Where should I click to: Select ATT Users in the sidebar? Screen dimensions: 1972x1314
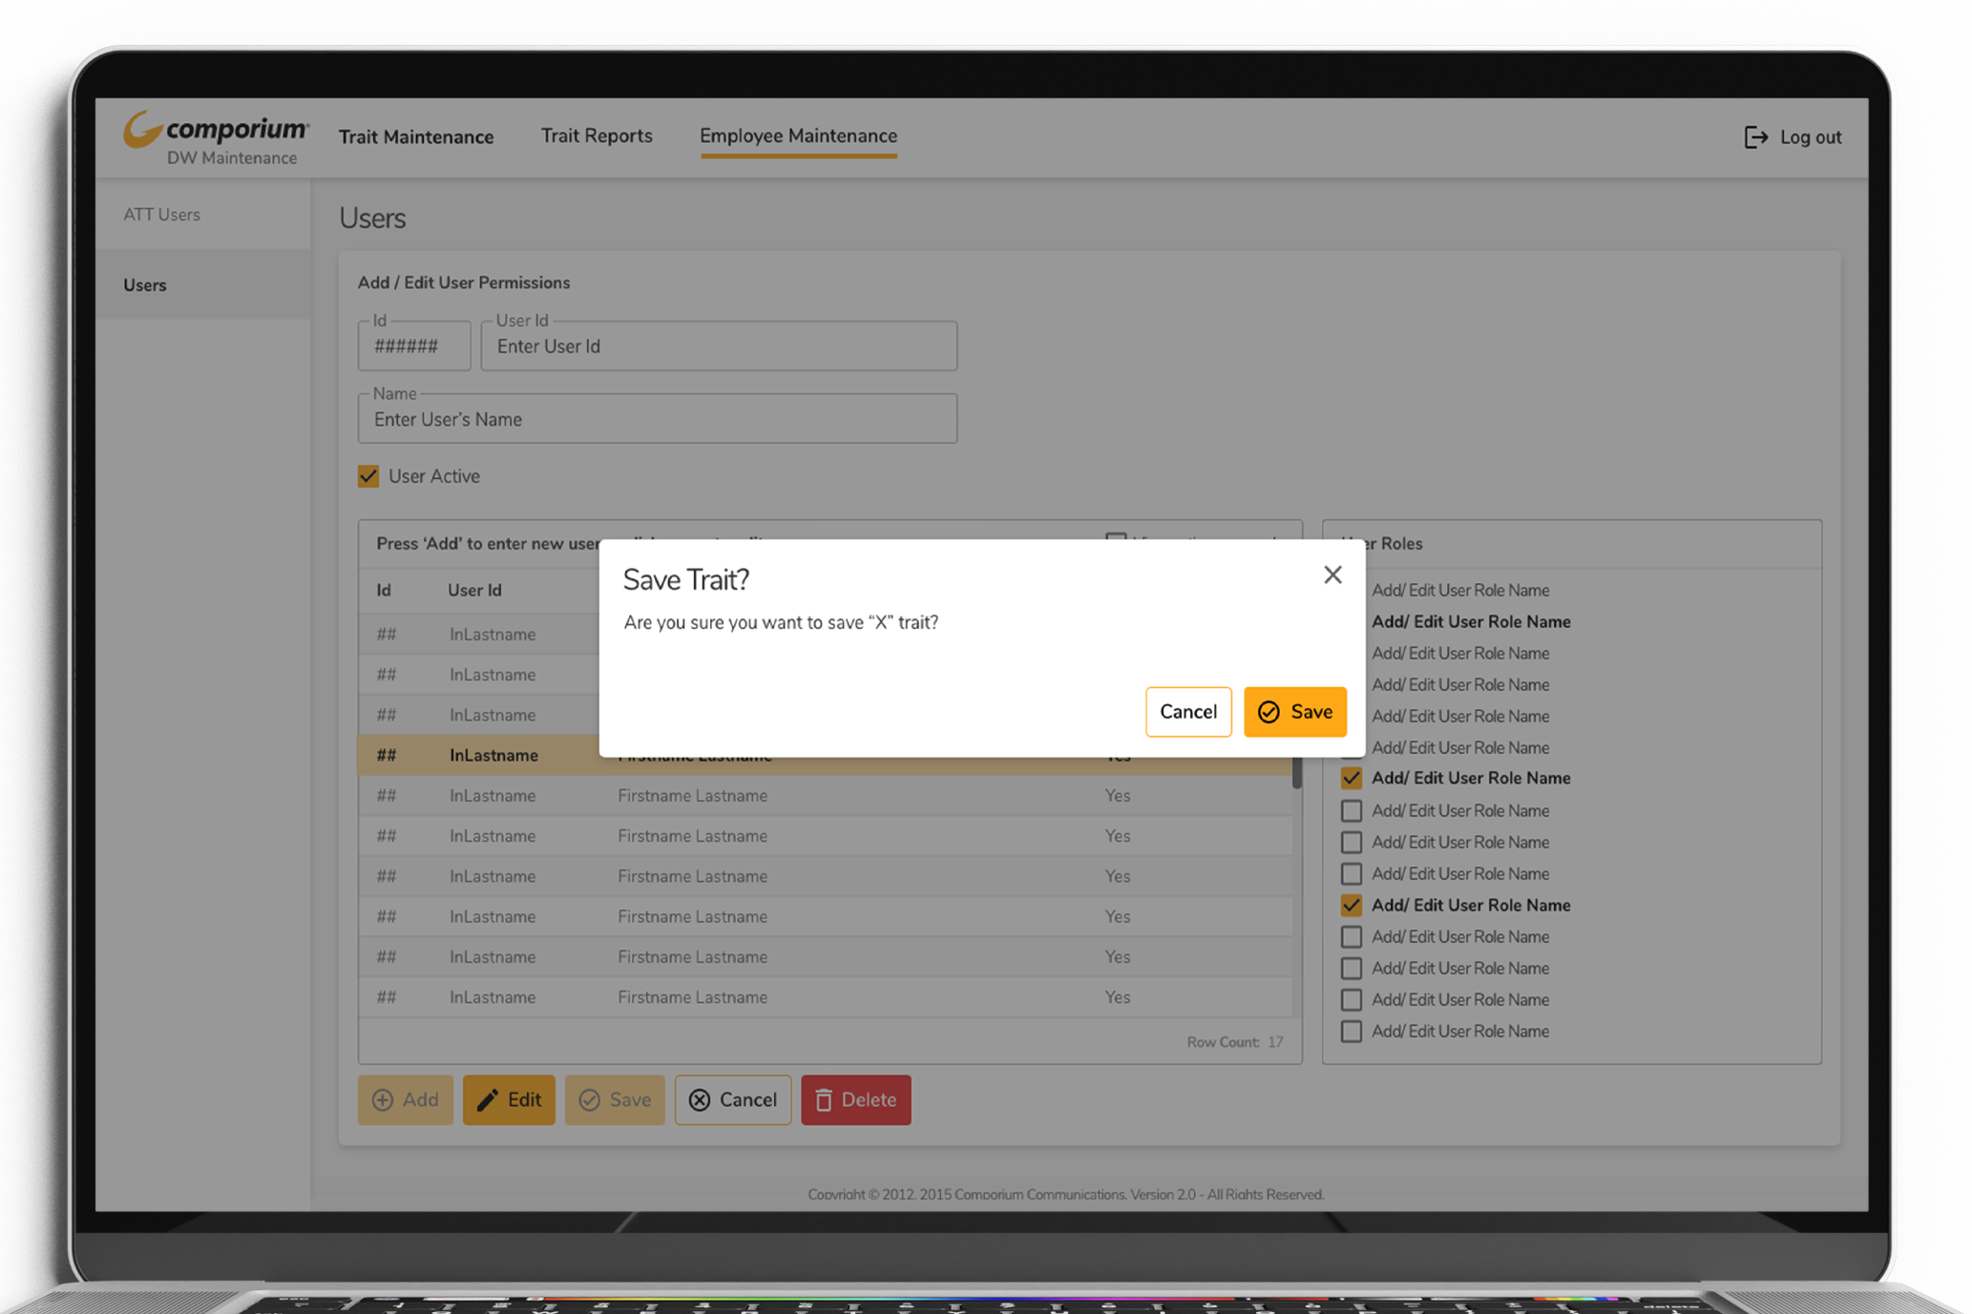161,215
